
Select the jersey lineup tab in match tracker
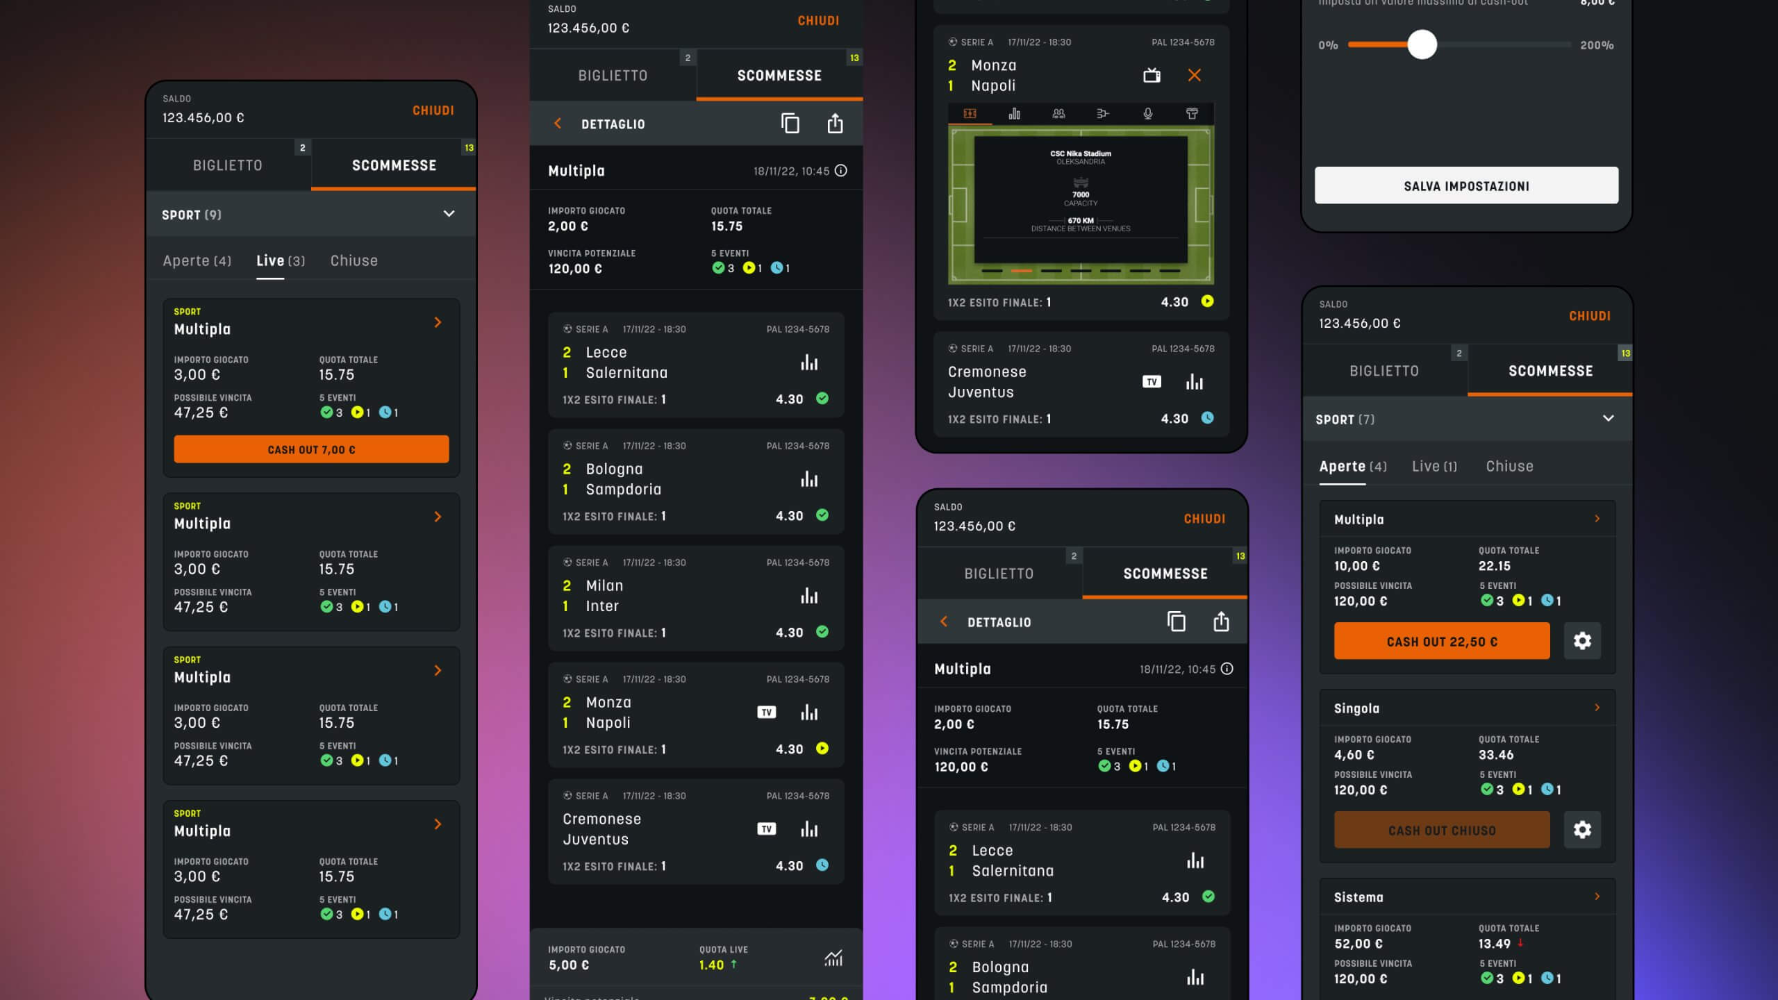[x=1192, y=113]
